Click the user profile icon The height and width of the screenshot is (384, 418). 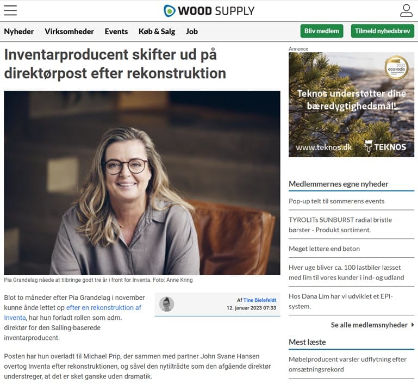pyautogui.click(x=406, y=10)
